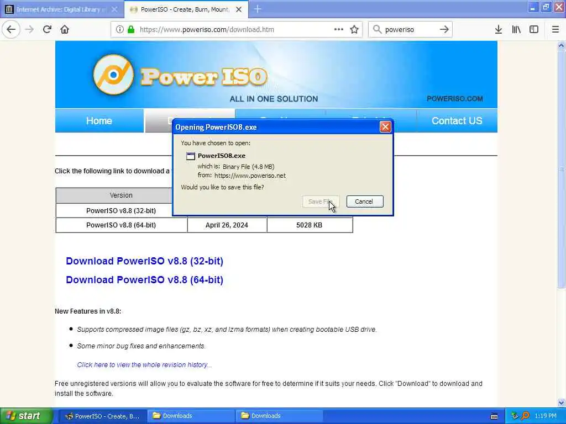This screenshot has width=566, height=424.
Task: Open the Firefox hamburger menu
Action: (555, 29)
